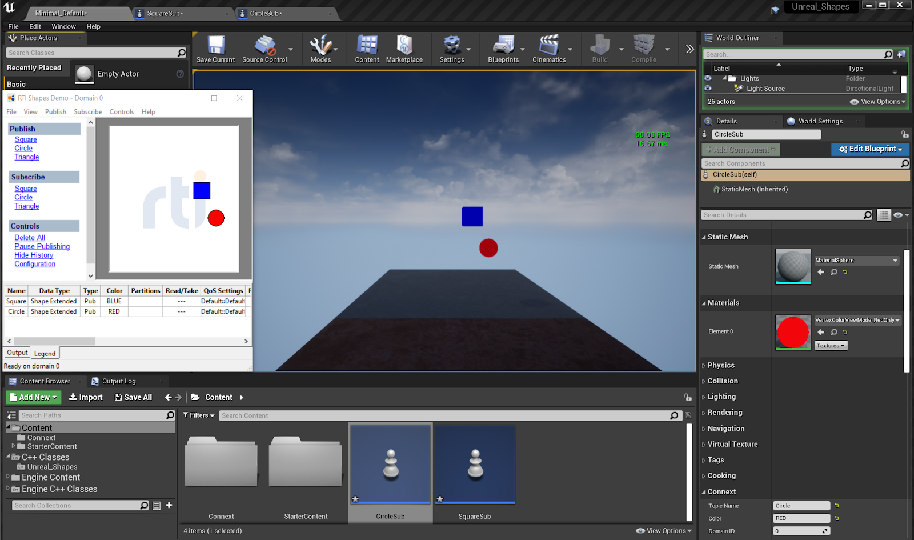Click the Build toolbar icon
Screen dimensions: 914x540
point(600,49)
